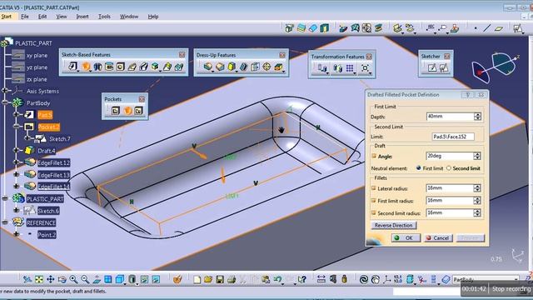This screenshot has height=300, width=533.
Task: Close the Pockets toolbar
Action: (x=142, y=99)
